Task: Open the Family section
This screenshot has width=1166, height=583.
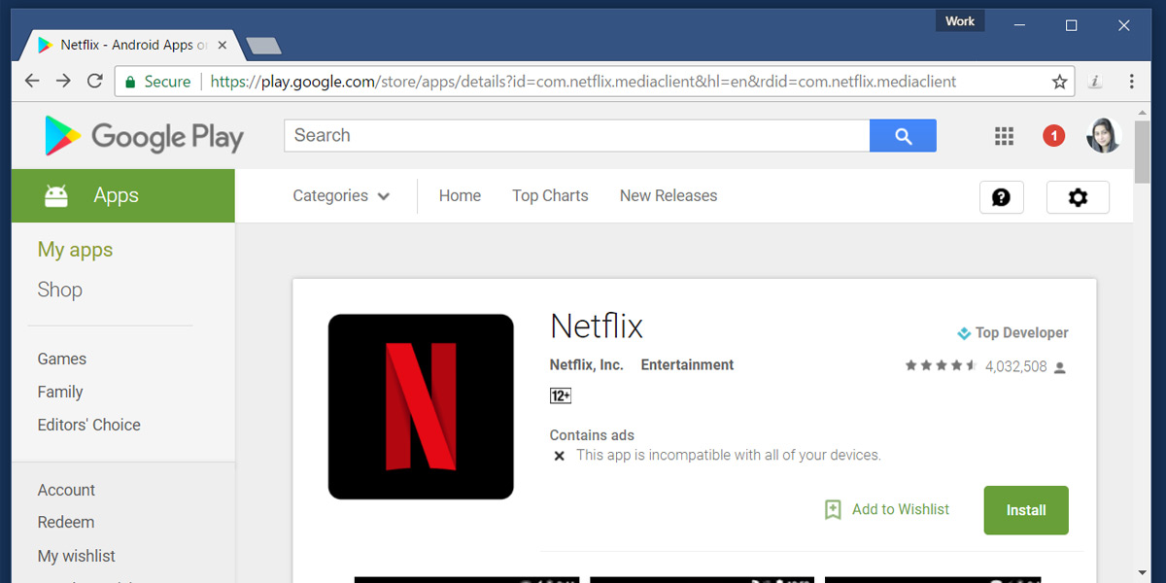Action: pos(60,393)
